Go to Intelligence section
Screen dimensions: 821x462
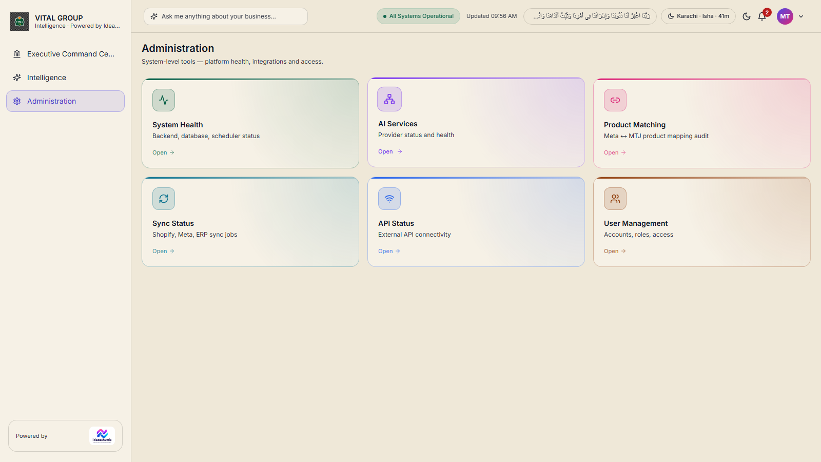click(65, 78)
